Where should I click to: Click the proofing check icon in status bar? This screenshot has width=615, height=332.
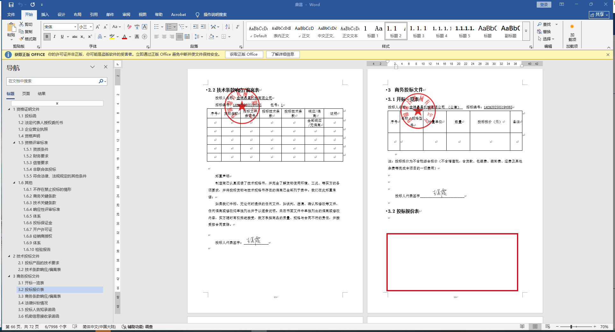pyautogui.click(x=75, y=327)
